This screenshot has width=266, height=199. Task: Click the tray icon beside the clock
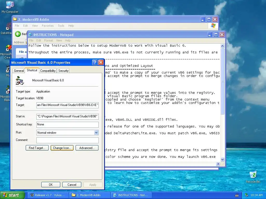coord(247,195)
